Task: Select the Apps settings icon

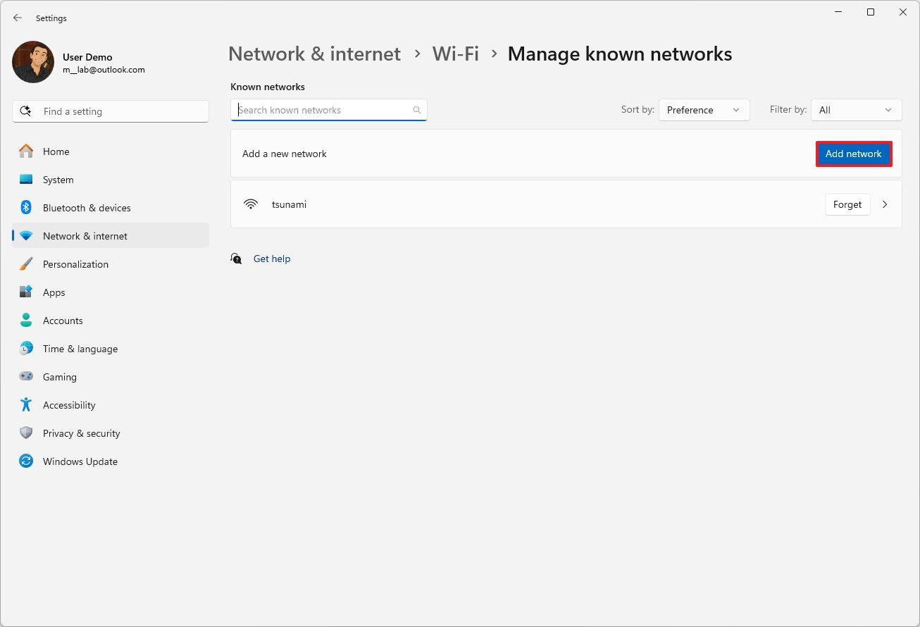Action: pos(26,292)
